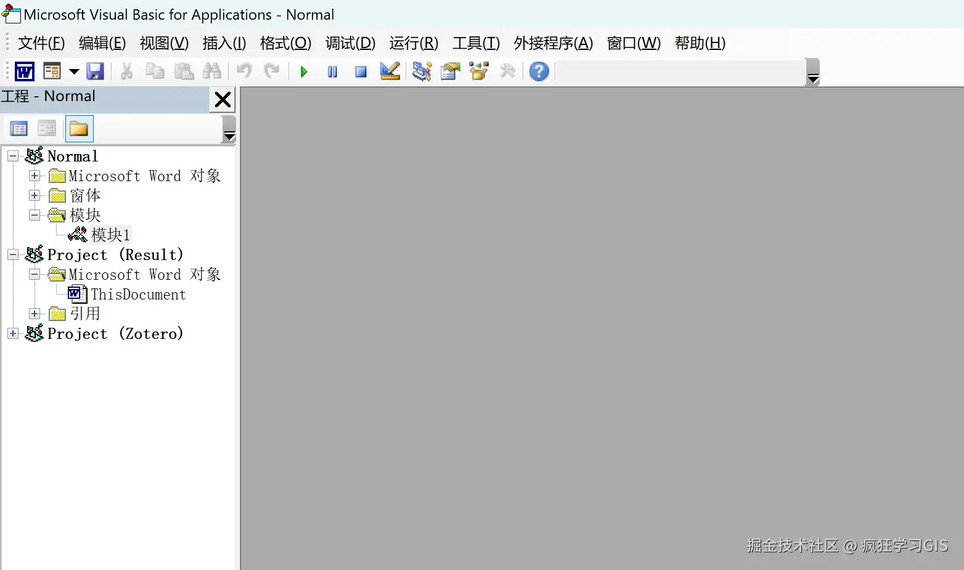Collapse the Normal project node
Screen dimensions: 964x570
tap(12, 157)
